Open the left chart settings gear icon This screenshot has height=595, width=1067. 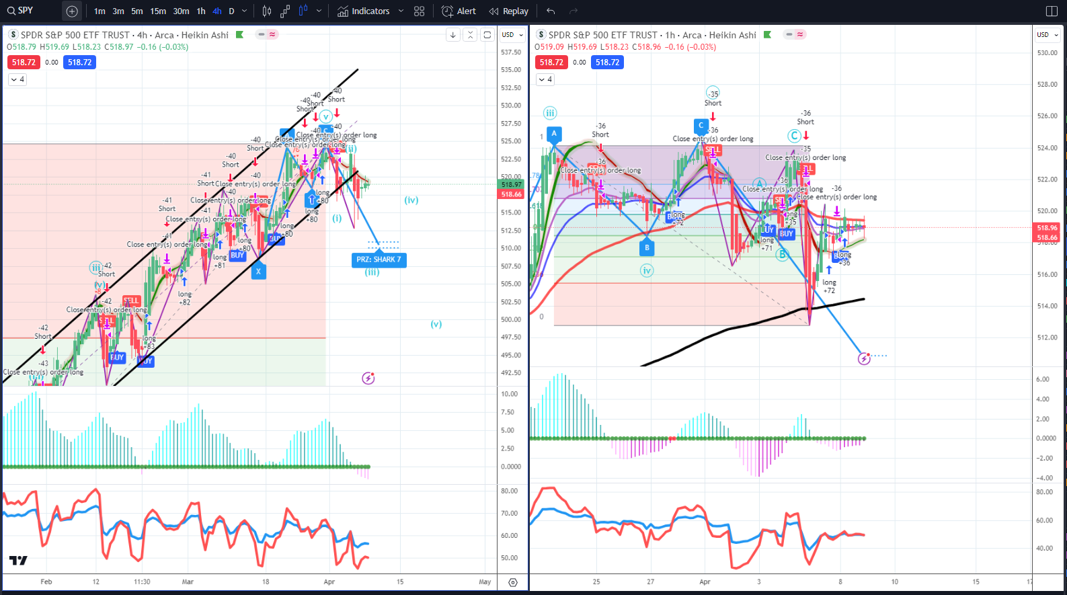[512, 583]
